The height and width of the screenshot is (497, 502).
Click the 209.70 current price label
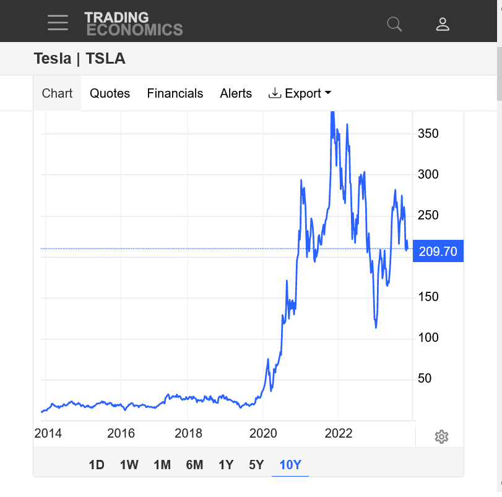coord(438,251)
